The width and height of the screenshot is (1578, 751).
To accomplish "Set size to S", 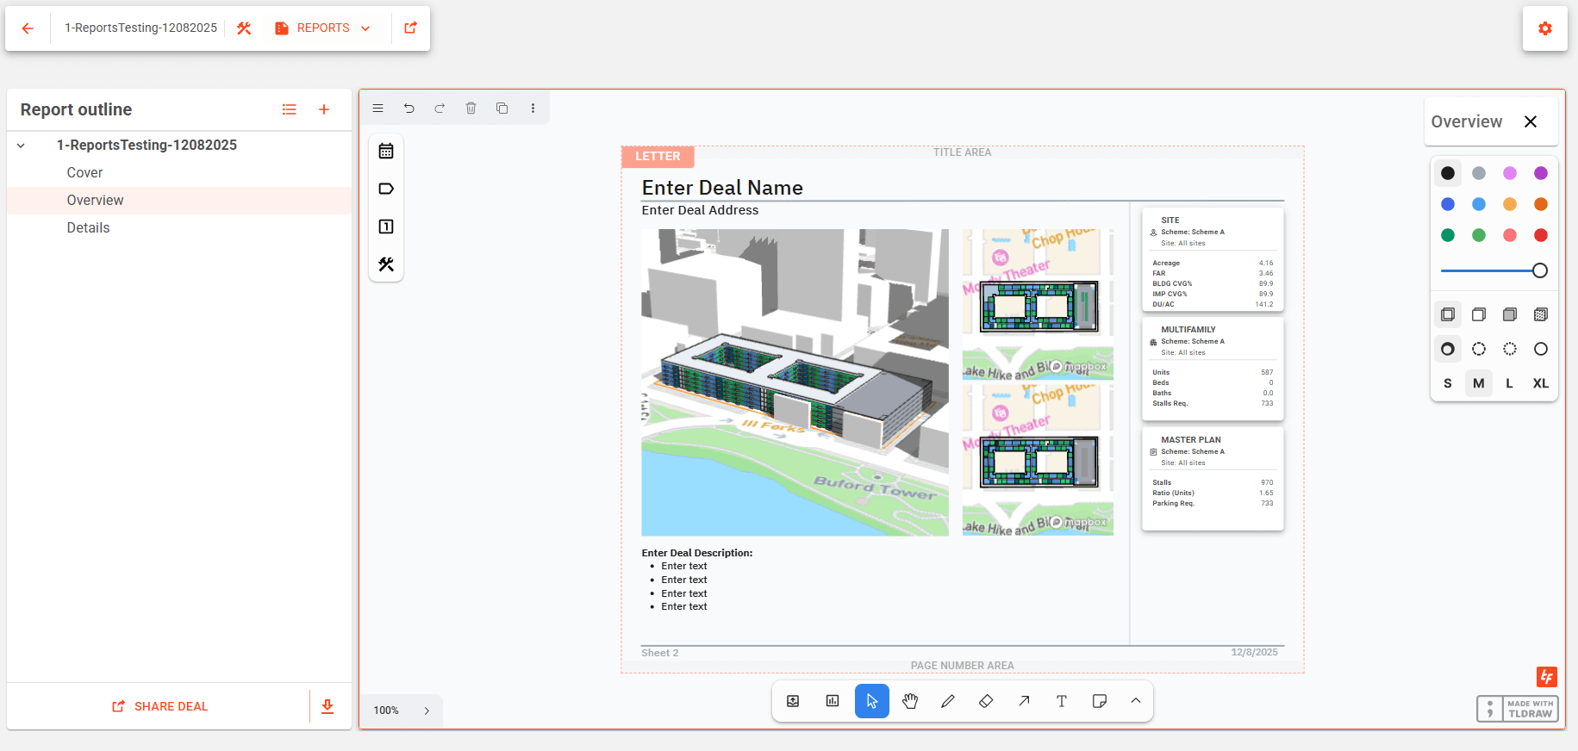I will (1448, 383).
